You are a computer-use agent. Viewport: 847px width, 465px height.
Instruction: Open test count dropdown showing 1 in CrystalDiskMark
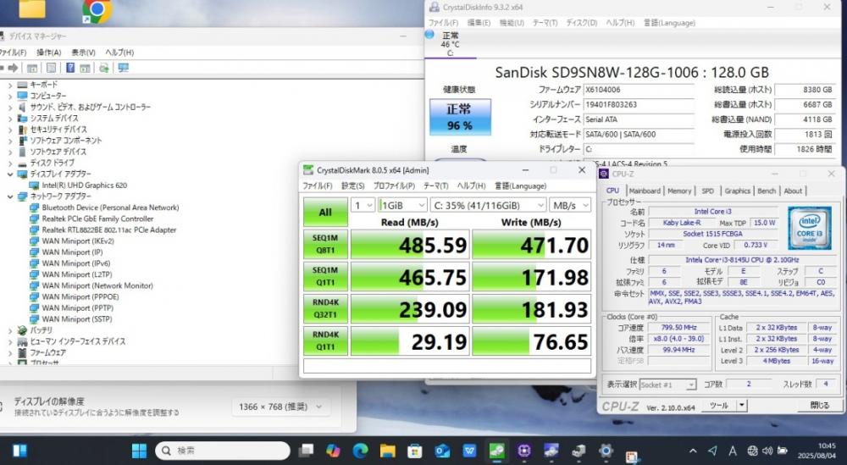coord(363,205)
